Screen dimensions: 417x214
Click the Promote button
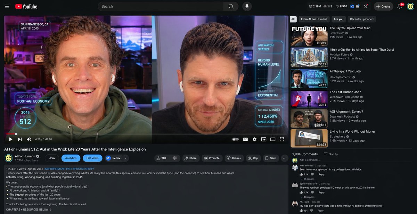(x=212, y=158)
